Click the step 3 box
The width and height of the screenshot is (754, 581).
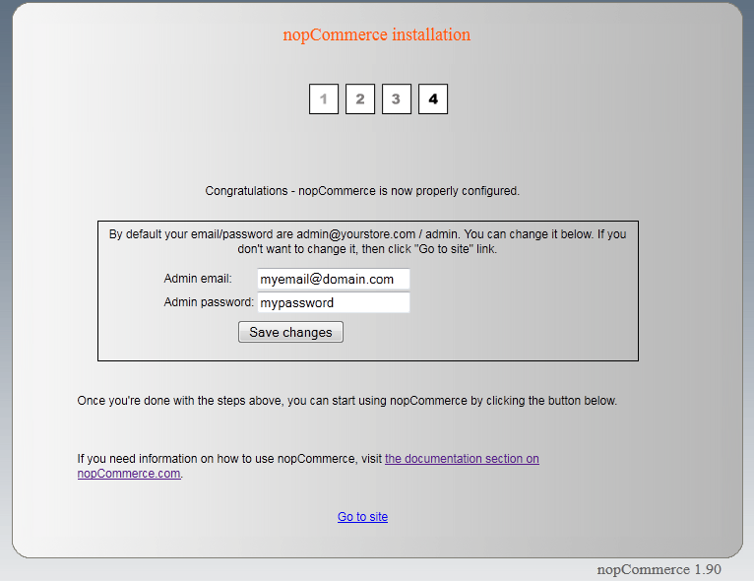(397, 99)
